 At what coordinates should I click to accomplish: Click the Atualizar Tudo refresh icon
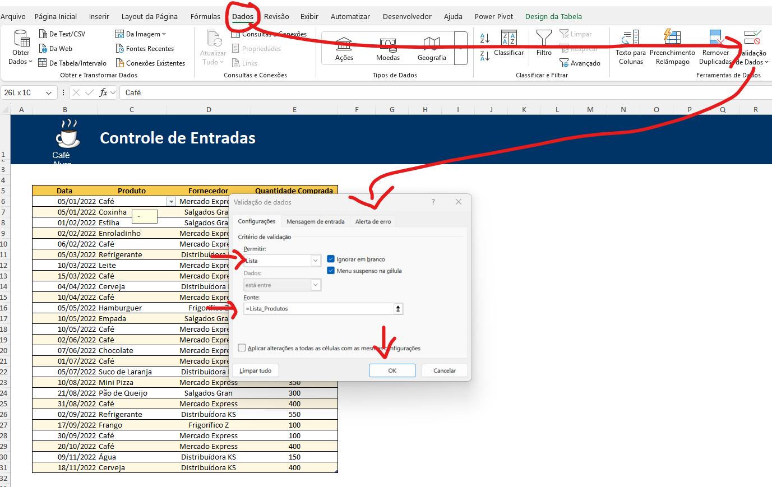(x=214, y=39)
